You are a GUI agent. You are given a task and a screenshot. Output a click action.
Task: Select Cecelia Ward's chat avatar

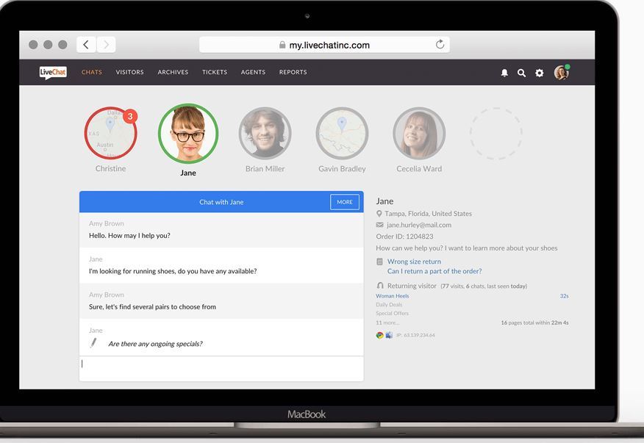click(x=419, y=133)
